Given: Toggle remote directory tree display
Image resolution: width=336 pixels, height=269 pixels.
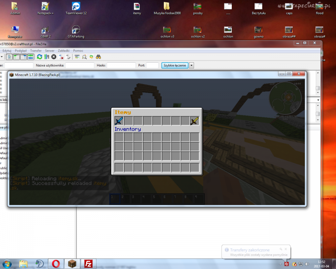Looking at the screenshot, I should pyautogui.click(x=24, y=57).
